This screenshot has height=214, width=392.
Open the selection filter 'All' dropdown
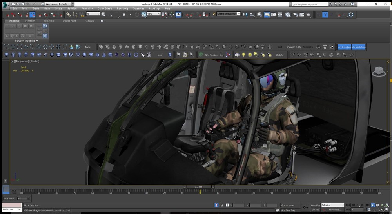pos(93,14)
